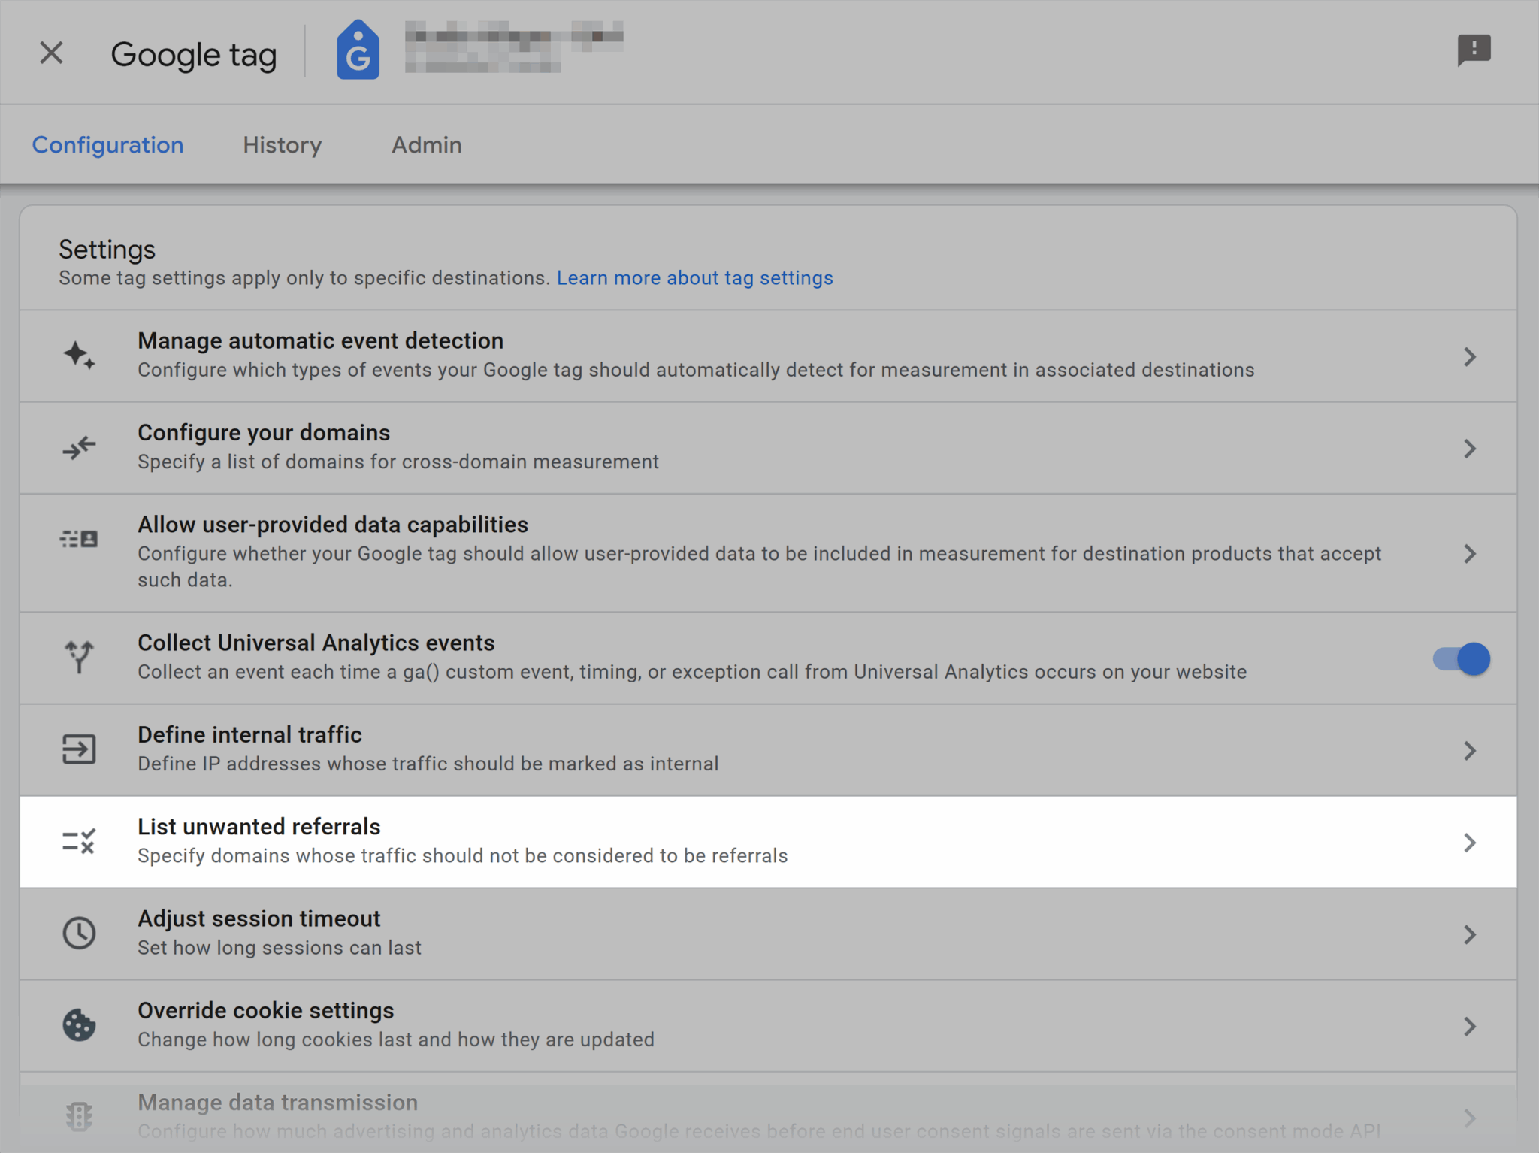
Task: Click the sparkle icon for automatic event detection
Action: point(79,355)
